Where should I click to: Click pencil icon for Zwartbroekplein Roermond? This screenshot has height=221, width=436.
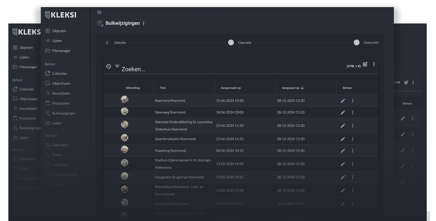pyautogui.click(x=343, y=139)
